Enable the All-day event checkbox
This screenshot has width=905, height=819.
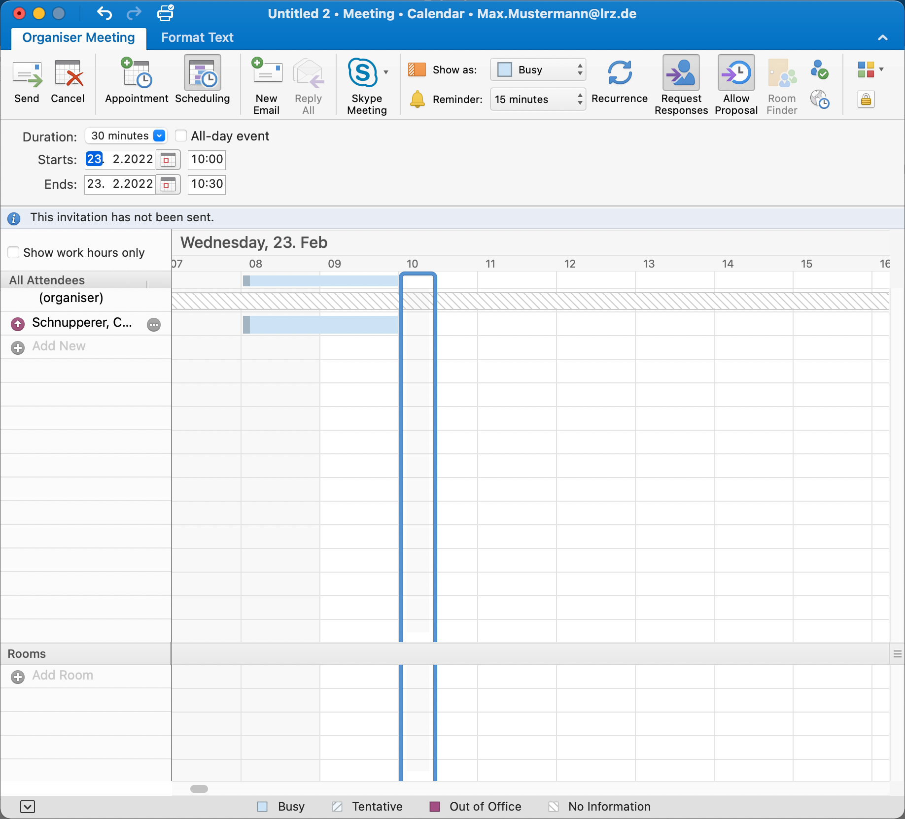point(181,136)
